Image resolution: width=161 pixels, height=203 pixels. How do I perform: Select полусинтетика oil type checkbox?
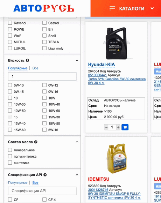10,156
